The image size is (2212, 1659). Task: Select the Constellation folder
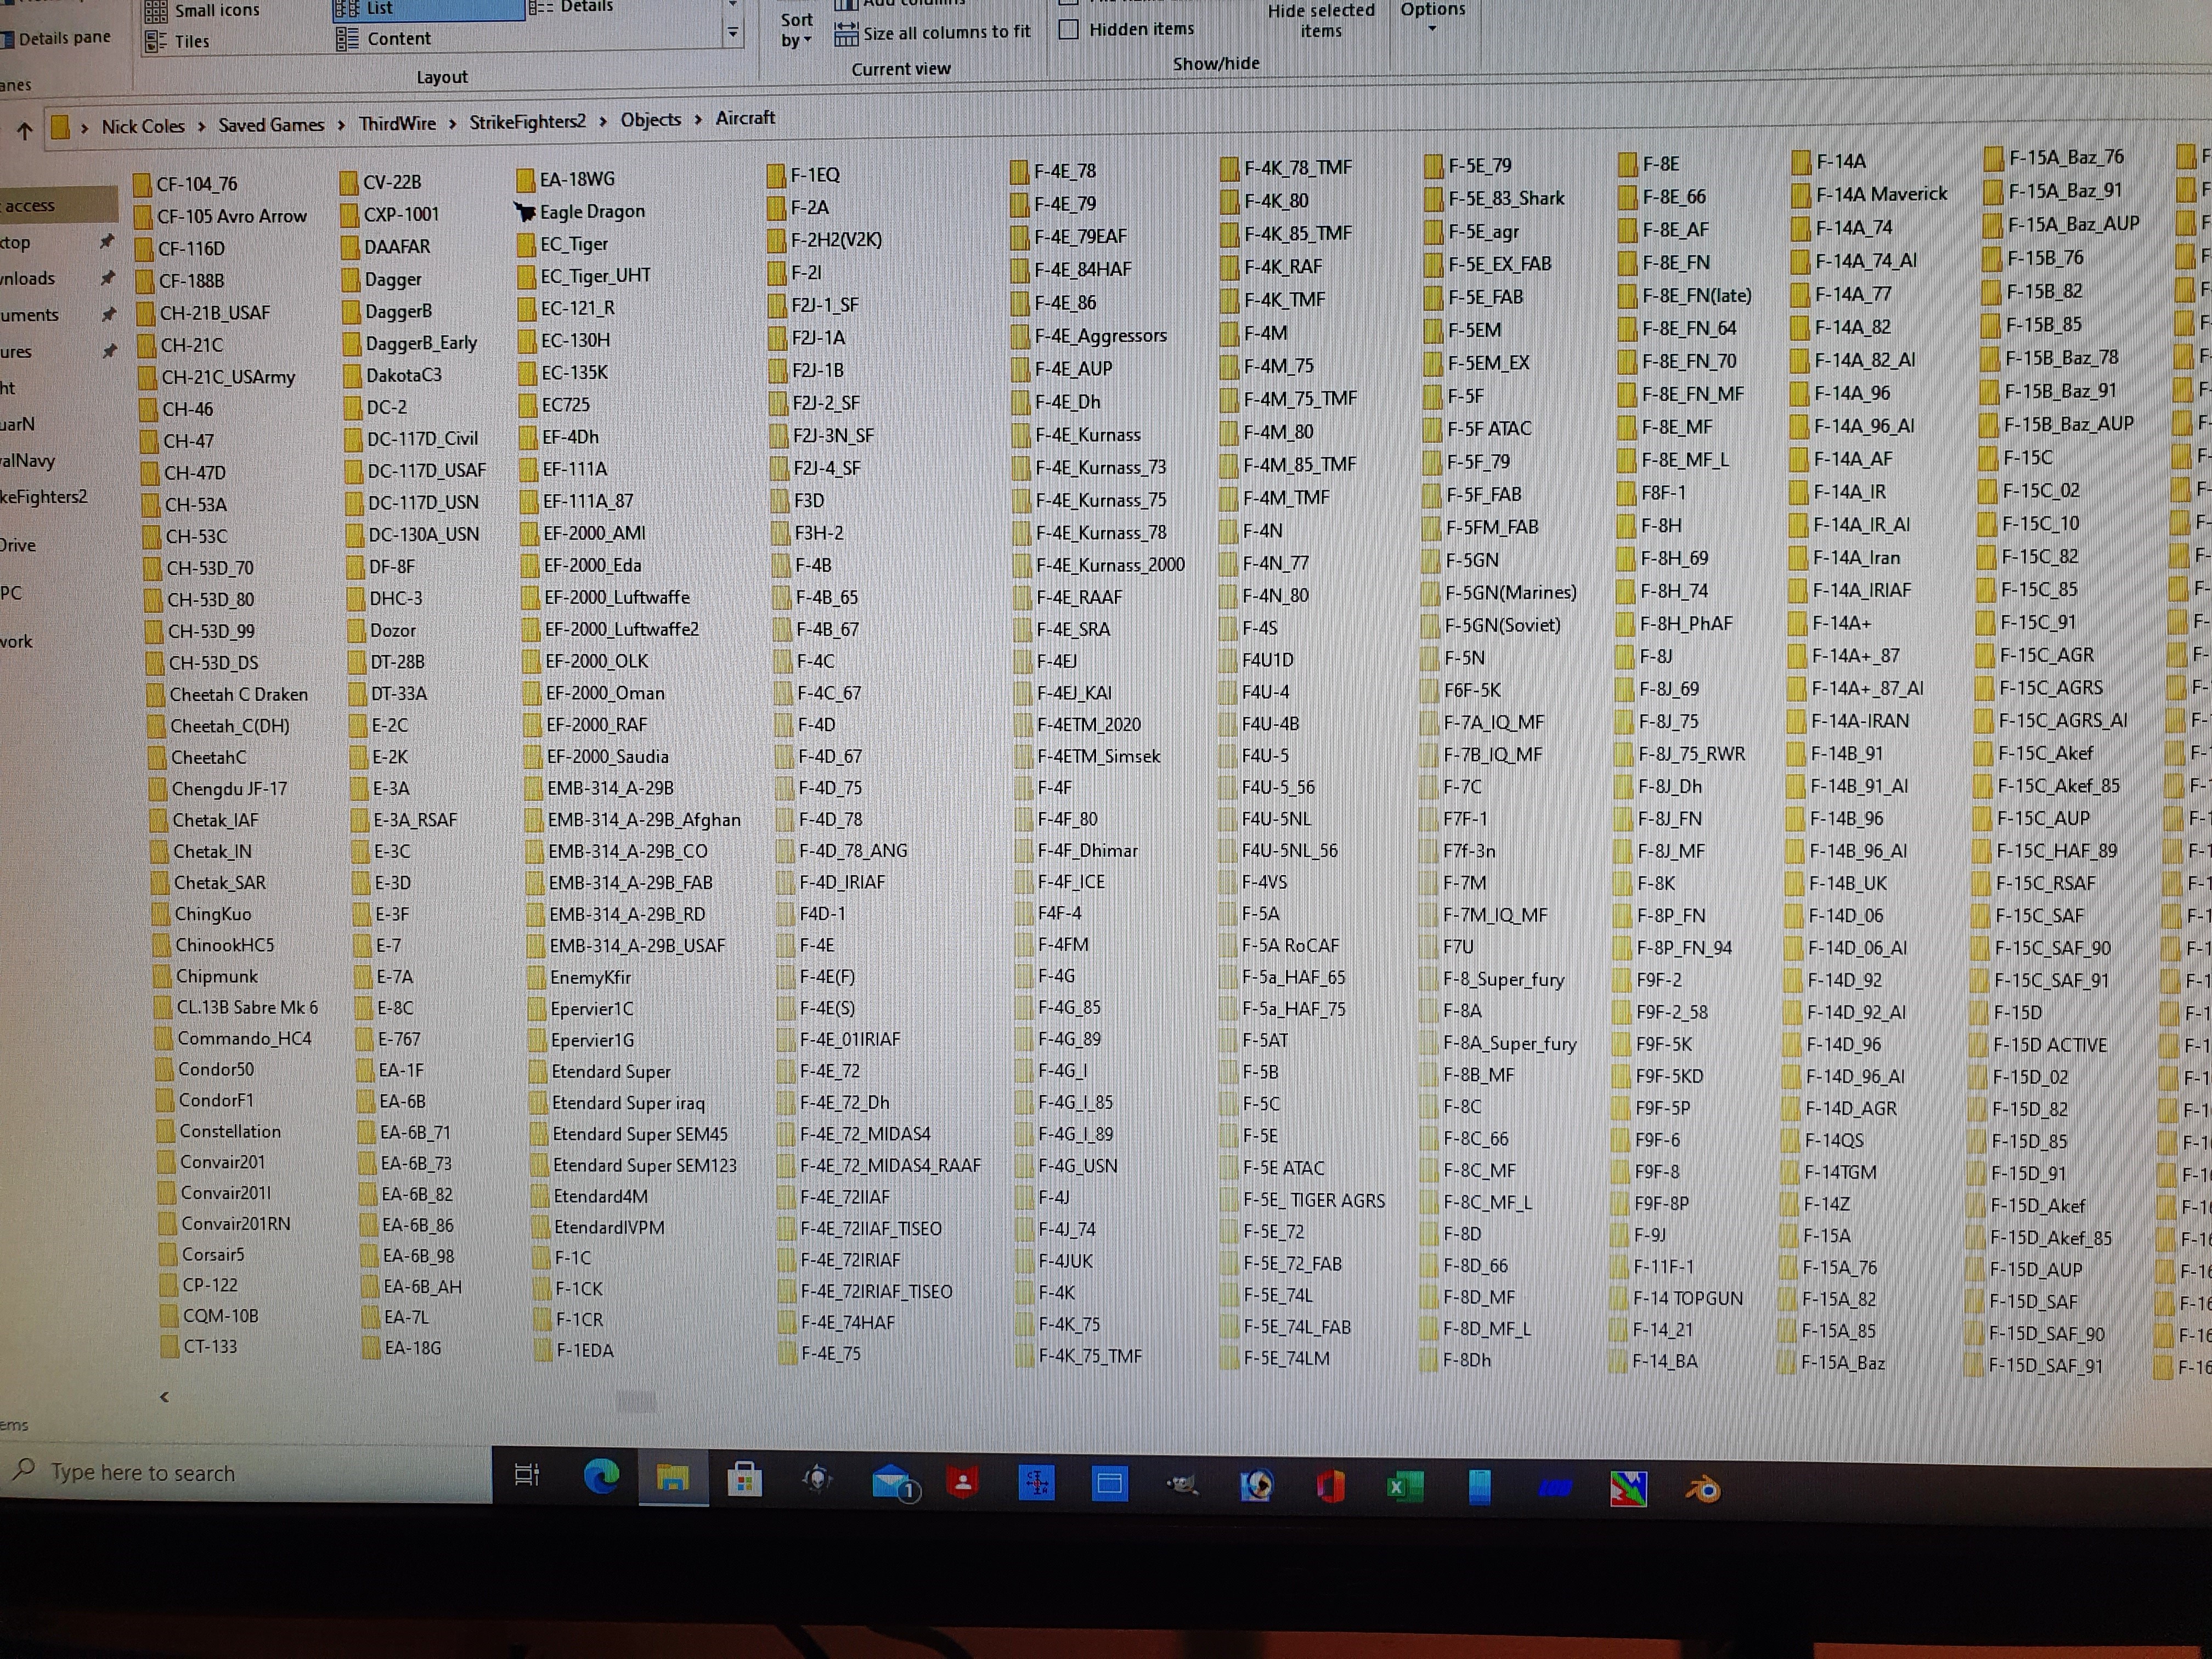pos(219,1131)
